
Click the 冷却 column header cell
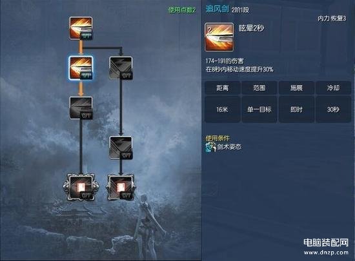333,88
